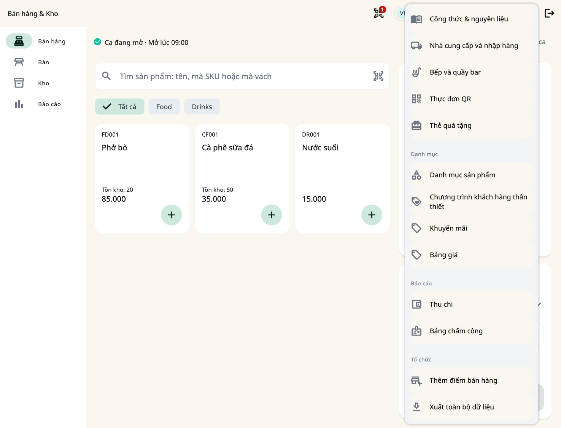Open Nhà cung cấp và nhập hàng
This screenshot has height=428, width=561.
click(x=471, y=46)
